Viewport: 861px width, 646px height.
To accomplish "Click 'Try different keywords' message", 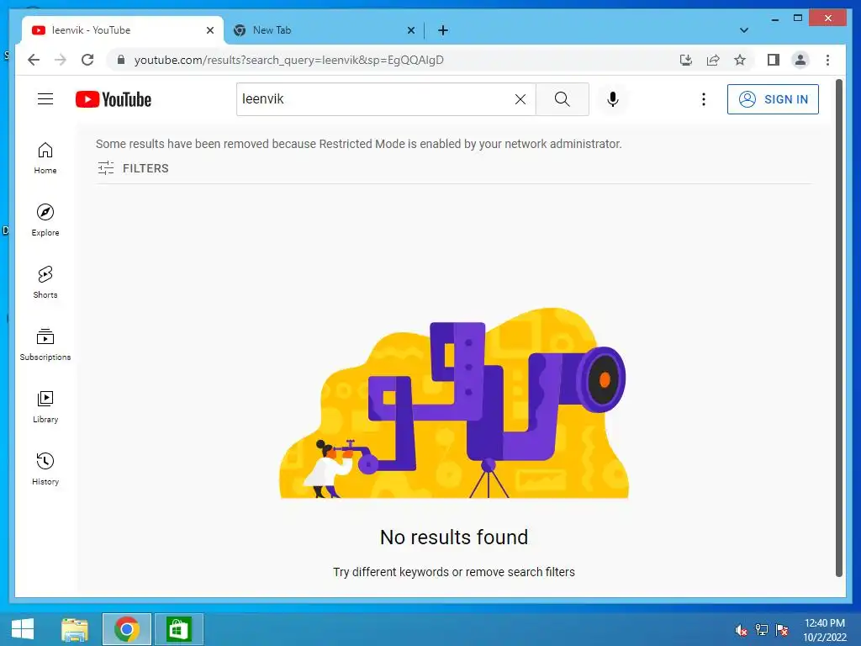I will coord(453,572).
